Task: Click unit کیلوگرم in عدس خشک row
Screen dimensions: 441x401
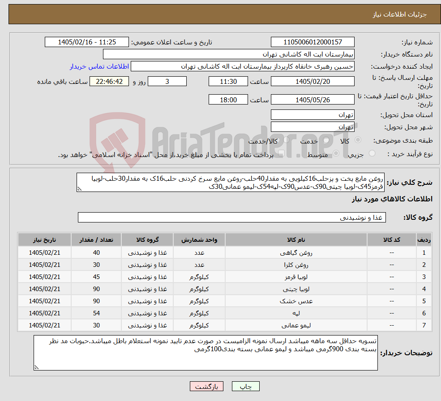Action: pyautogui.click(x=199, y=301)
